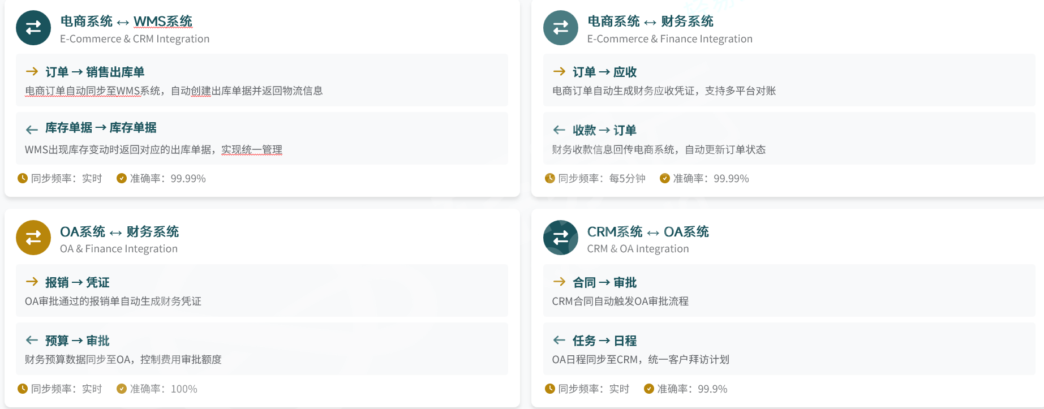Open the 电商系统 ↔ WMS系统 card title

[126, 21]
